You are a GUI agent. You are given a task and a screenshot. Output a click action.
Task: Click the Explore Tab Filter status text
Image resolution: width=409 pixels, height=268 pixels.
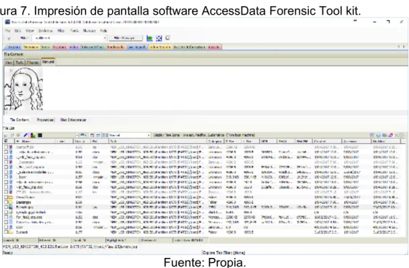pos(224,253)
